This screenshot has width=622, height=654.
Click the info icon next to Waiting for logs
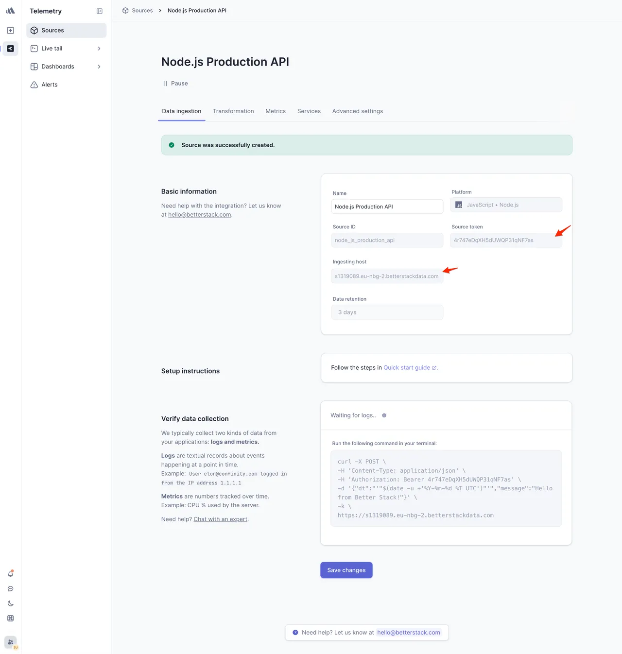click(x=384, y=415)
